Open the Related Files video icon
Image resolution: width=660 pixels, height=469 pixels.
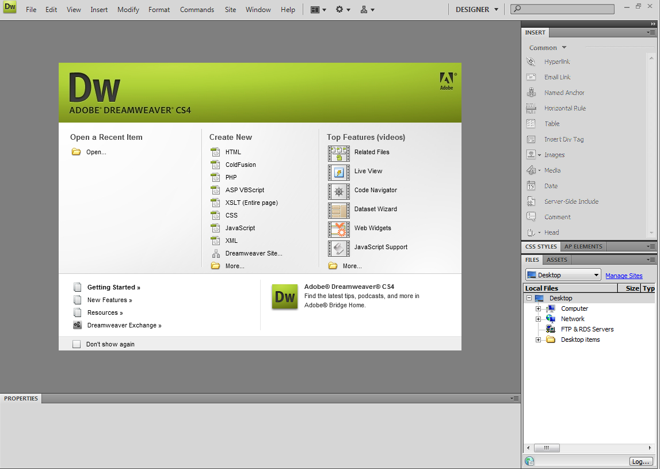tap(339, 154)
